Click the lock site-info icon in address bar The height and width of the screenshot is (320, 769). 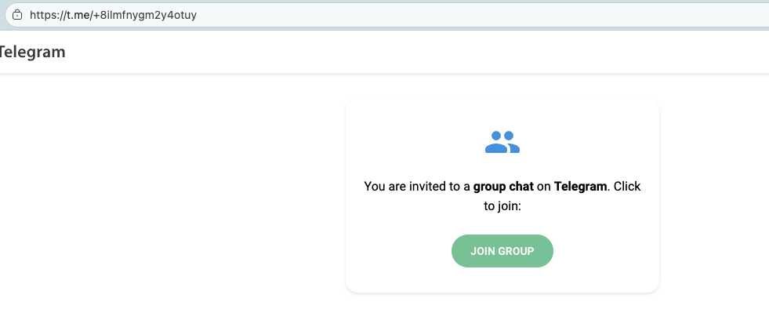(16, 14)
